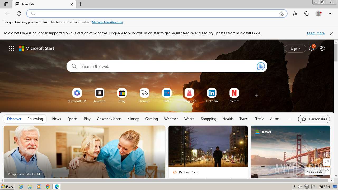Show more feed categories ellipsis

[290, 119]
